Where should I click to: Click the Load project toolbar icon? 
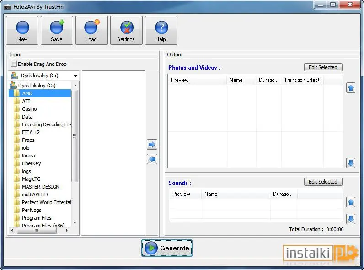[91, 31]
